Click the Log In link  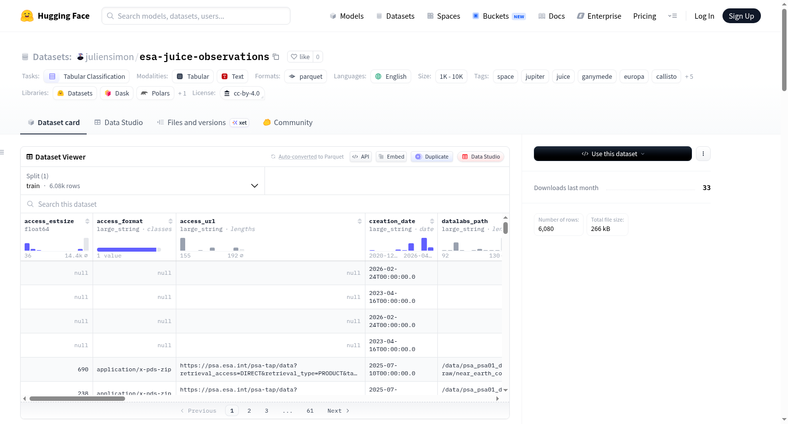point(704,16)
